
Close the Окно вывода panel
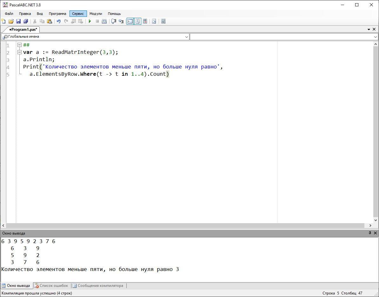point(375,233)
